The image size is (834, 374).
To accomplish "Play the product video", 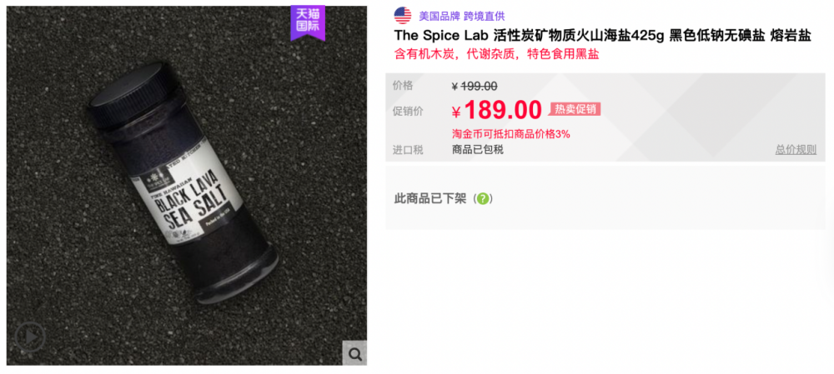I will tap(29, 337).
